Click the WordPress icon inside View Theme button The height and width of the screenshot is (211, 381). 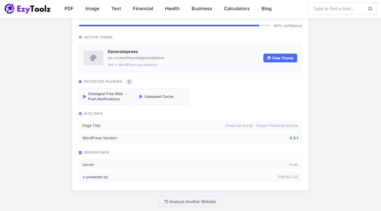click(269, 58)
